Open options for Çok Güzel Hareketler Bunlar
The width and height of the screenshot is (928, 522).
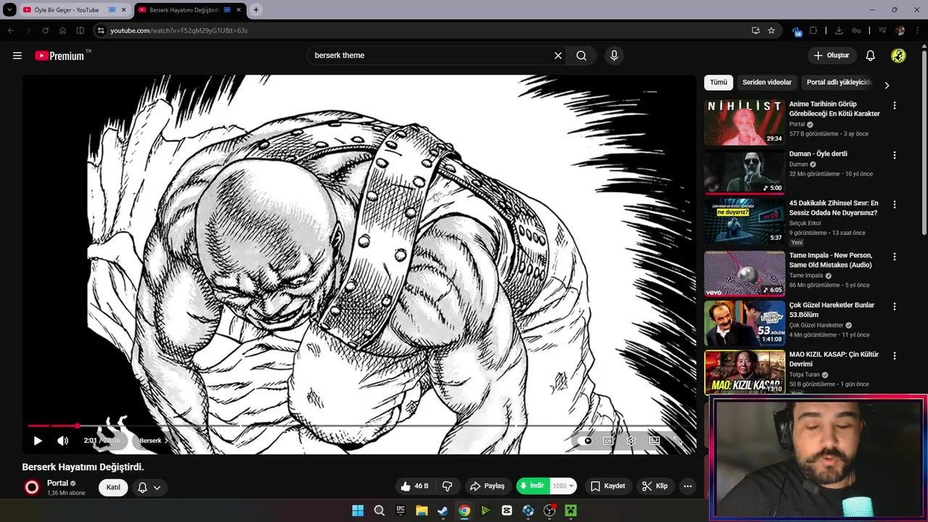[x=894, y=307]
